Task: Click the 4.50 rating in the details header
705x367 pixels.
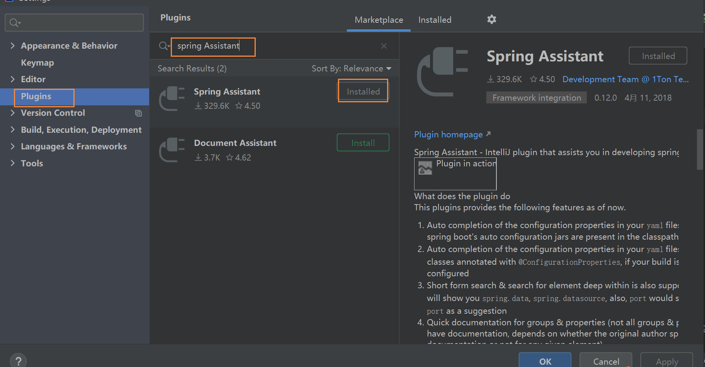Action: click(x=542, y=79)
